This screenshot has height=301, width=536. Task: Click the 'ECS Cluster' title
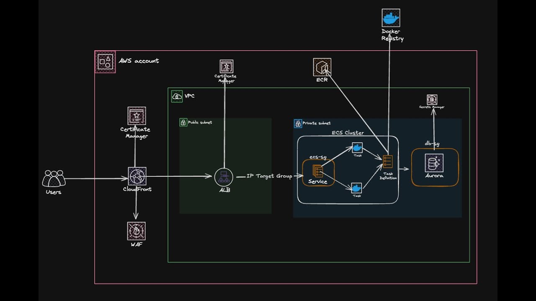click(348, 133)
